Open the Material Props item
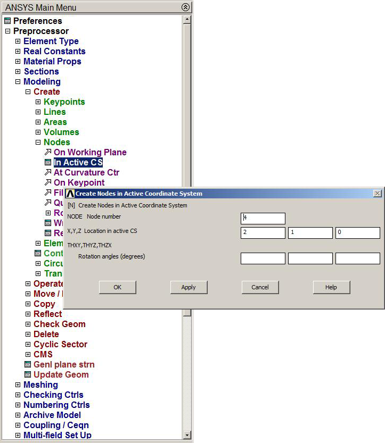Image resolution: width=385 pixels, height=443 pixels. tap(52, 62)
